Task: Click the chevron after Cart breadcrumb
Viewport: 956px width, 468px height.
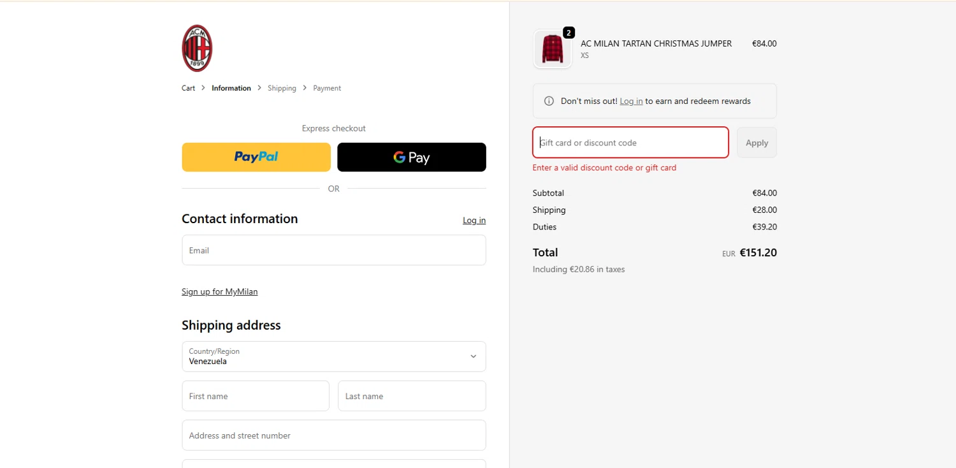Action: coord(203,88)
